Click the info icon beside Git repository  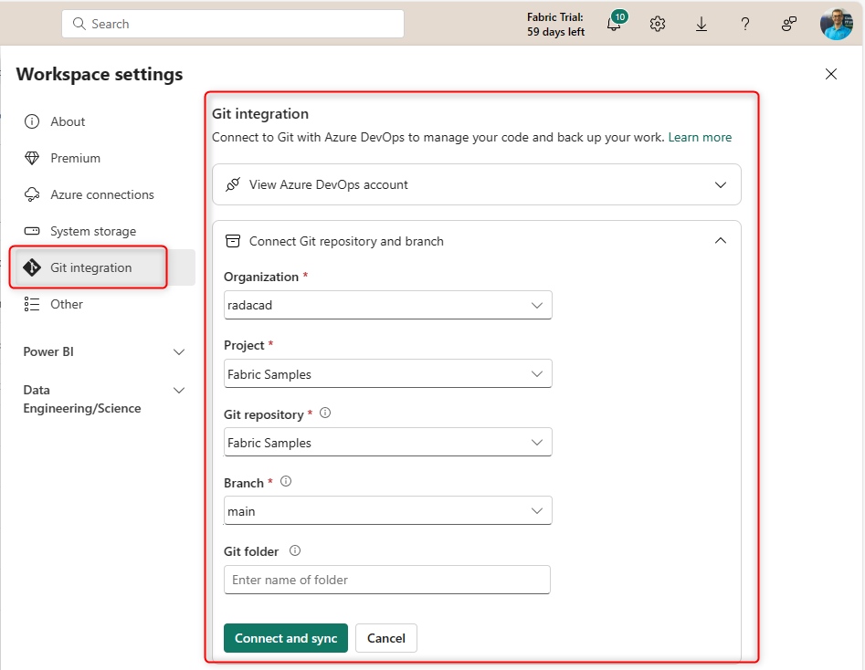(325, 414)
